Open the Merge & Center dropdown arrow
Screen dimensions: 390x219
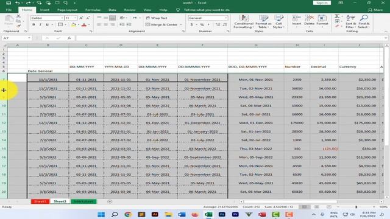pyautogui.click(x=181, y=24)
